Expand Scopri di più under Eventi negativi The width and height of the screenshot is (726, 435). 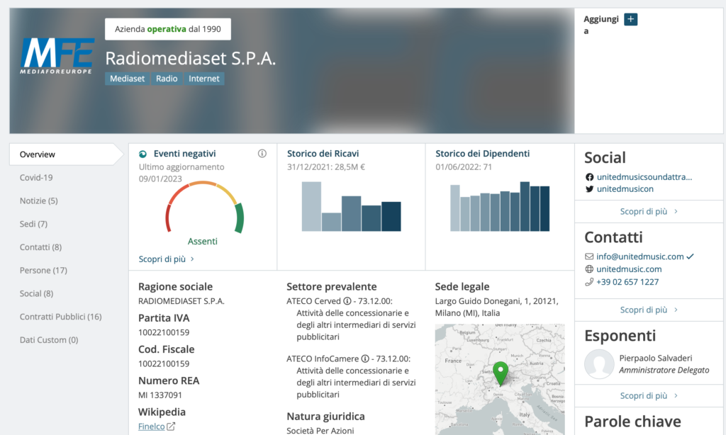166,259
